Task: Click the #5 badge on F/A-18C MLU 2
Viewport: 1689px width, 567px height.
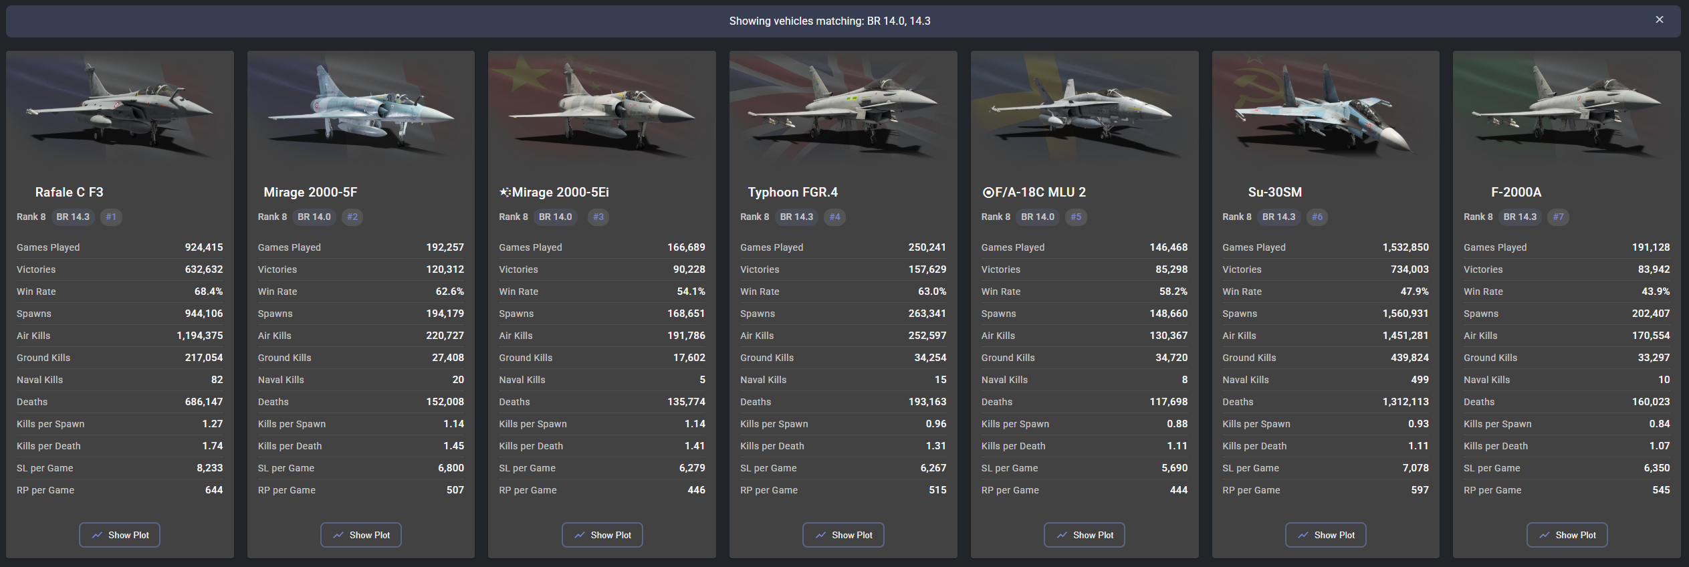Action: (1076, 217)
